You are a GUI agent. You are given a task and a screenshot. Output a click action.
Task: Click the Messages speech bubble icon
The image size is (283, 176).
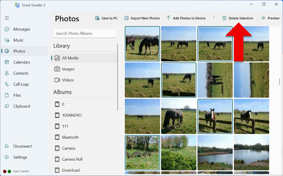pos(7,29)
